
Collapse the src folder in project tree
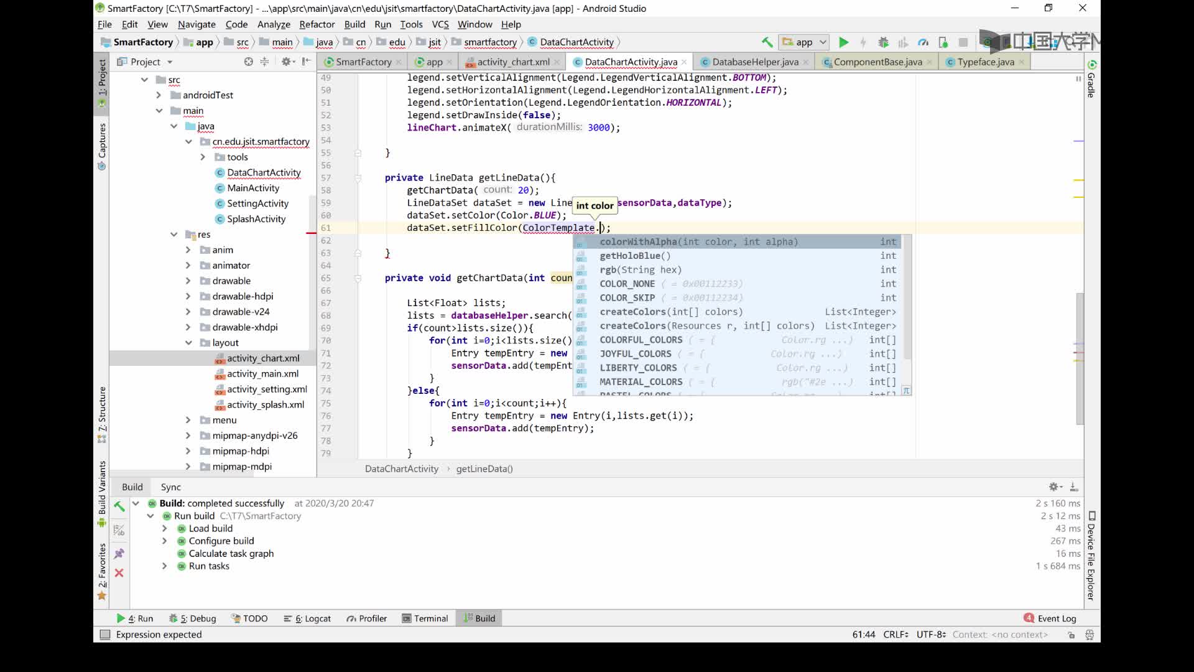pos(144,80)
